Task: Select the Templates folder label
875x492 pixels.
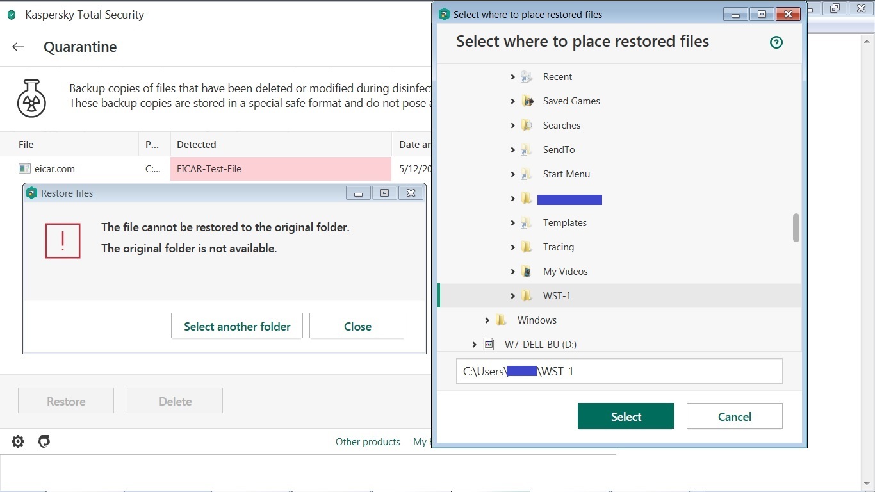Action: 565,223
